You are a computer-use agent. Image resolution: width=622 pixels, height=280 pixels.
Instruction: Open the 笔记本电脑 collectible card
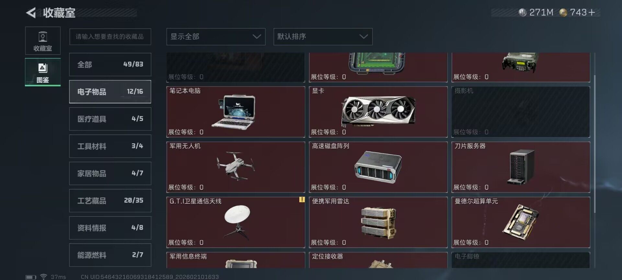[x=236, y=112]
